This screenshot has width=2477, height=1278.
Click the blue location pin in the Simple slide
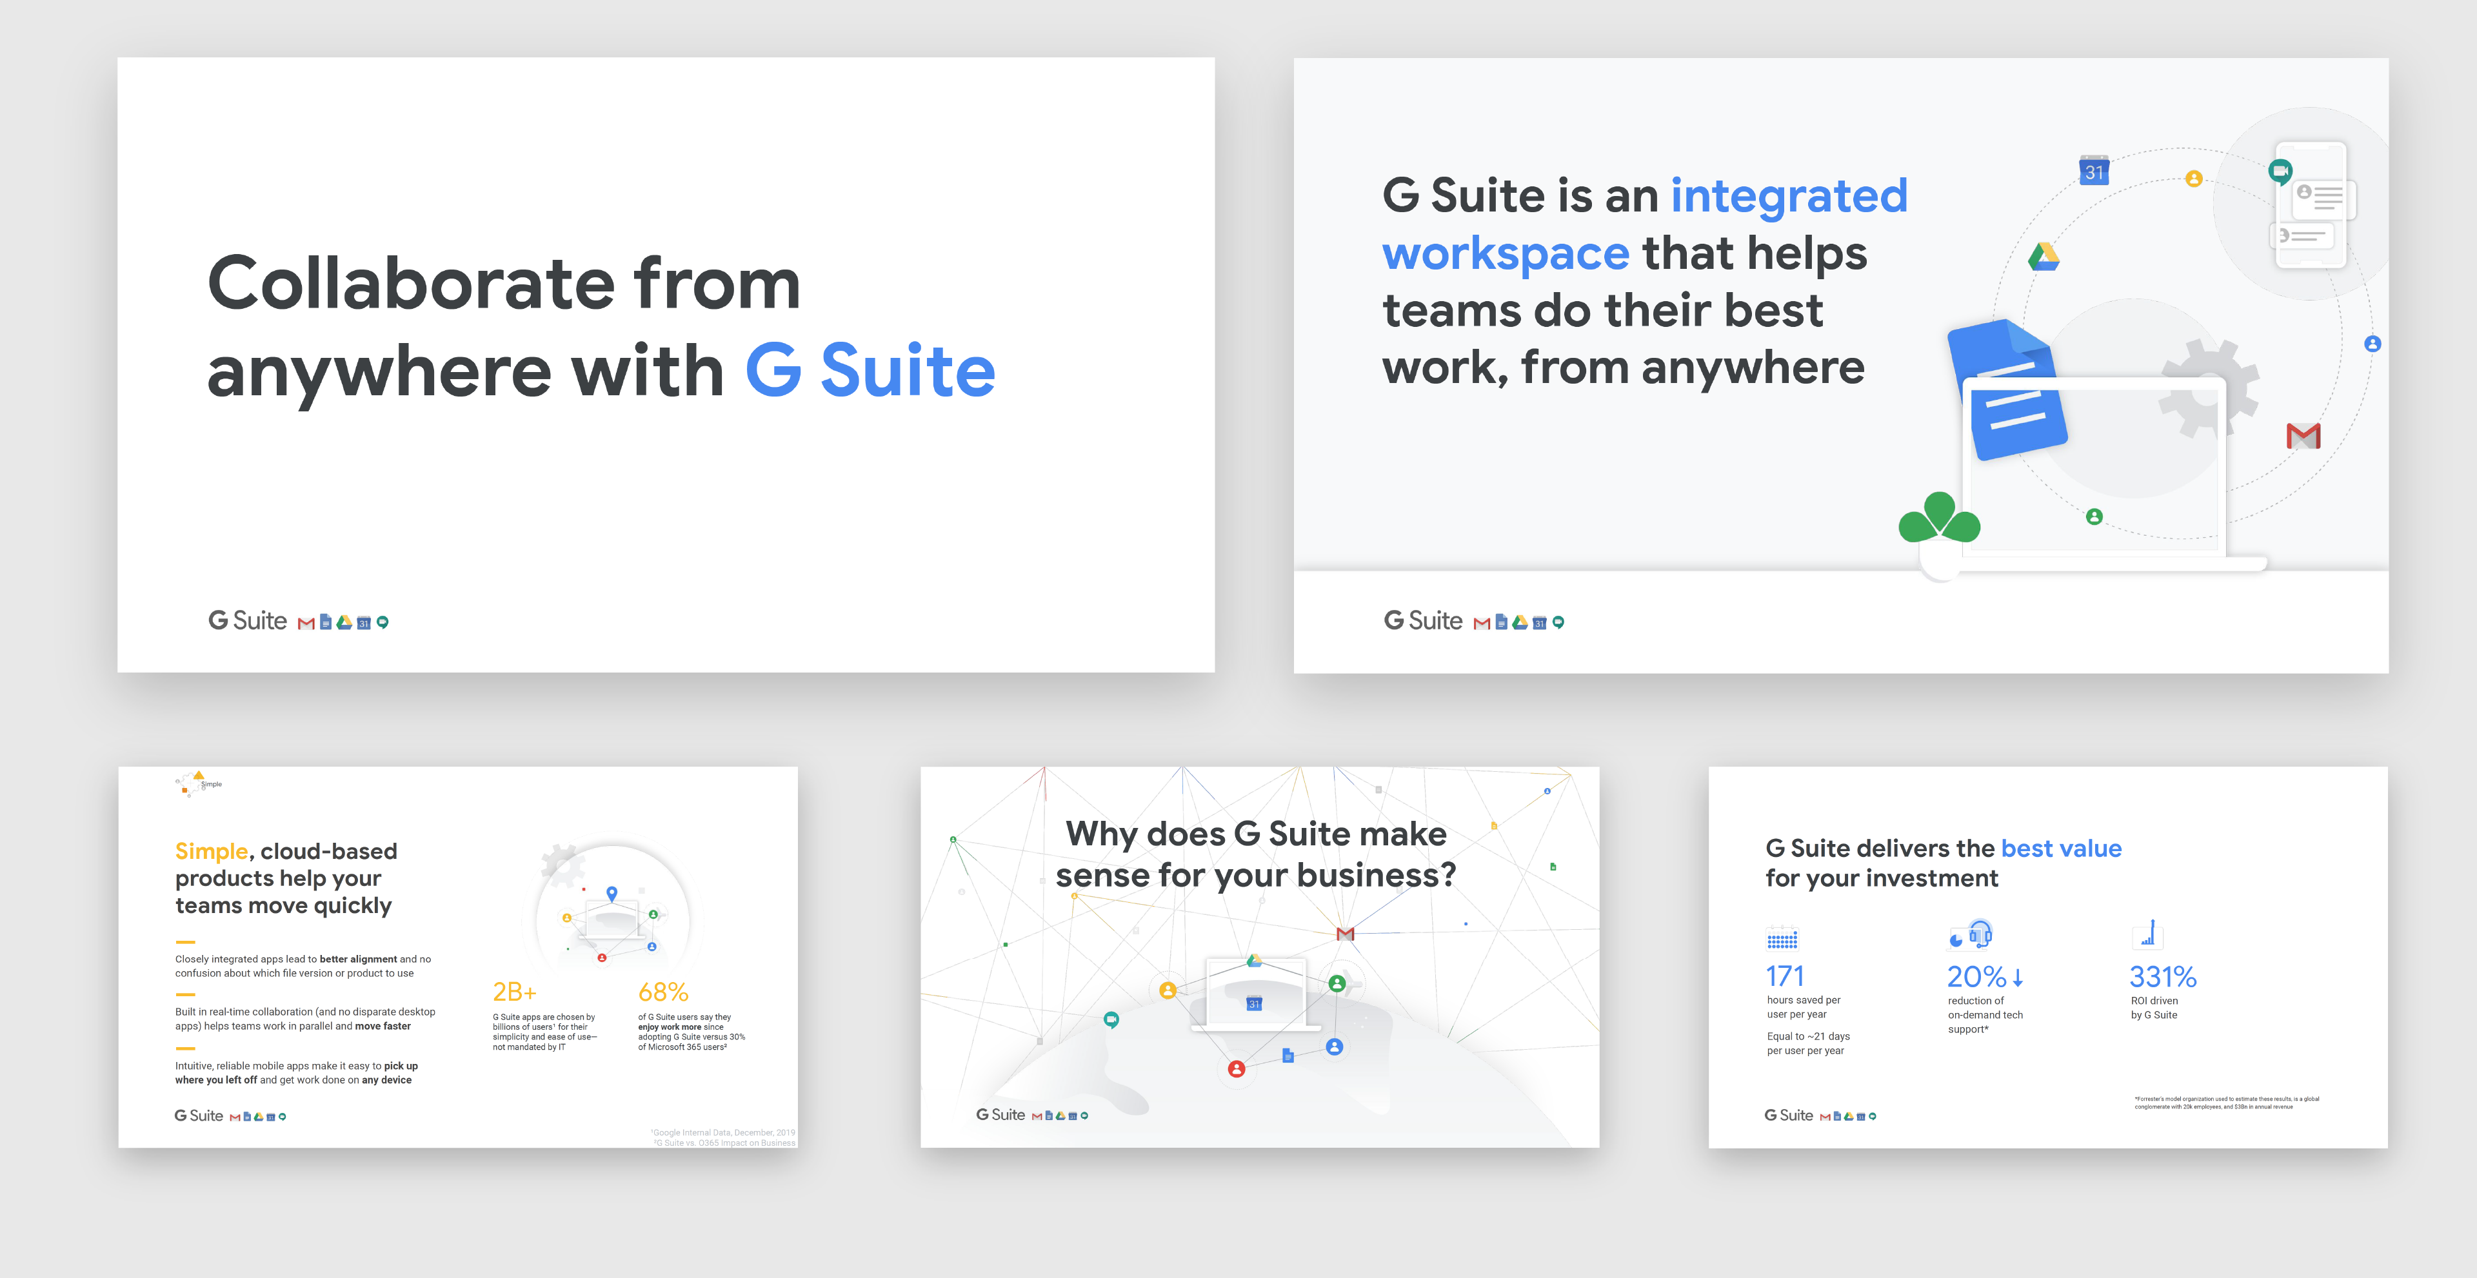[612, 894]
